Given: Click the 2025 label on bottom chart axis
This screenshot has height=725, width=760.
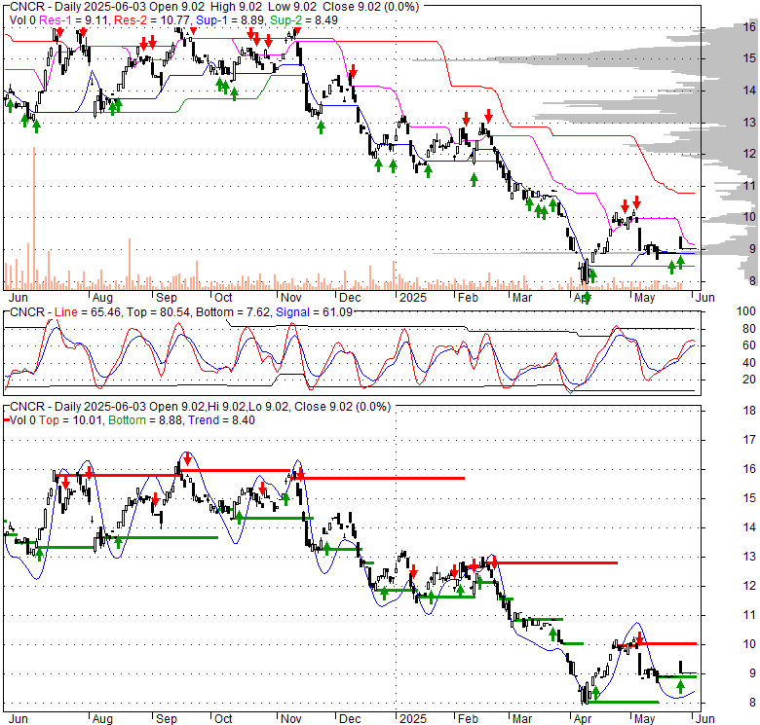Looking at the screenshot, I should (412, 719).
